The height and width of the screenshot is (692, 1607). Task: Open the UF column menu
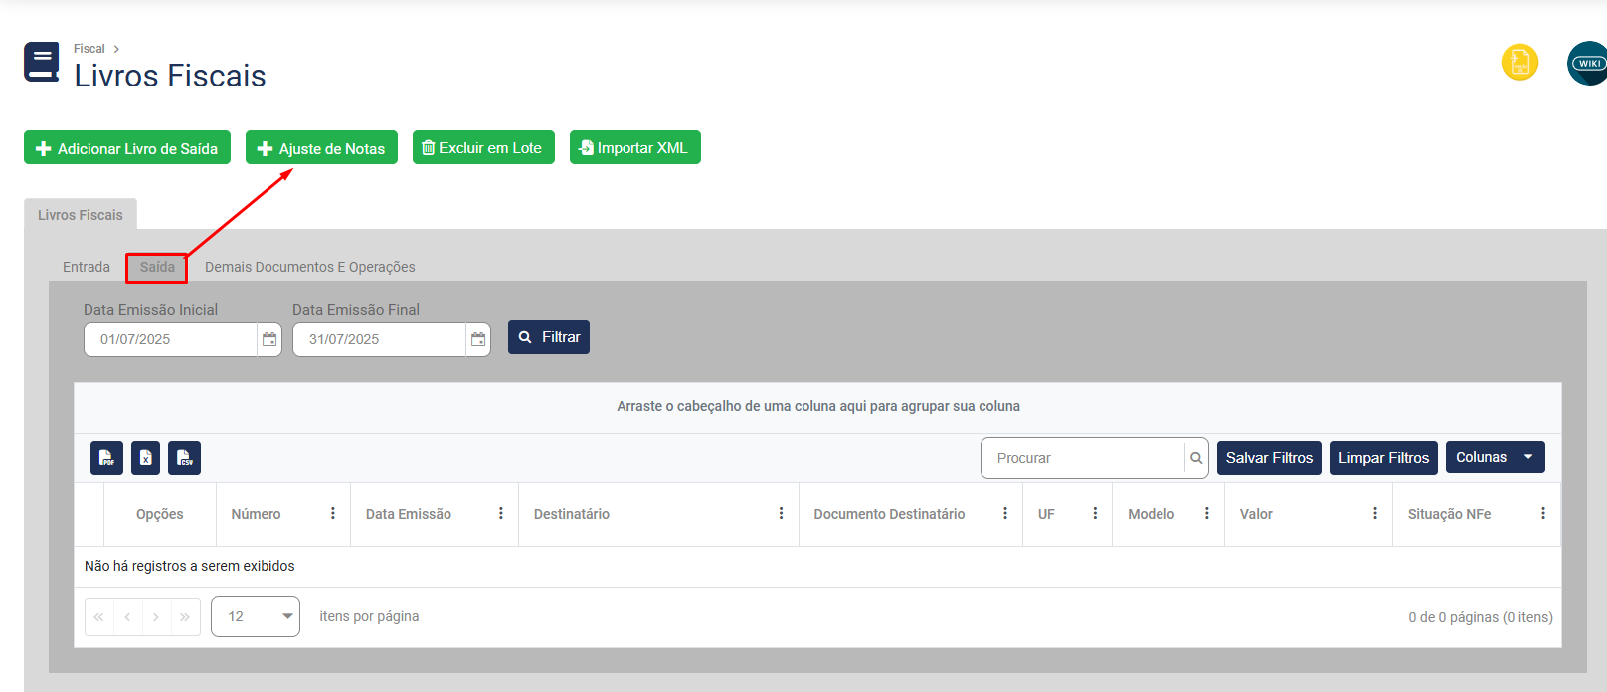click(1095, 514)
